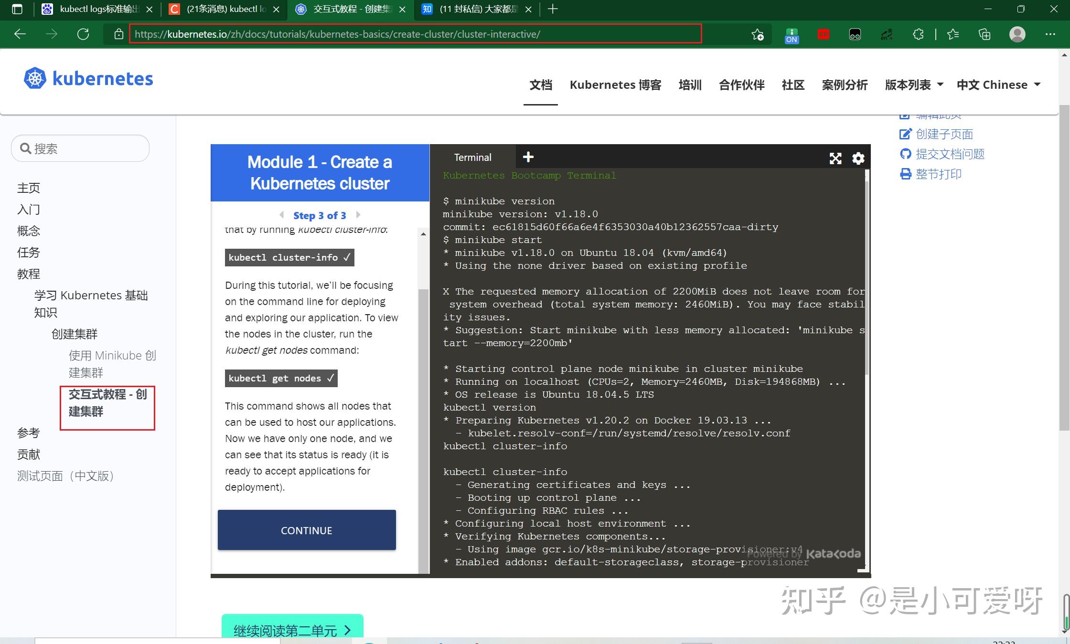Screen dimensions: 1070x644
Task: Click the 搜索 search field in sidebar
Action: point(80,148)
